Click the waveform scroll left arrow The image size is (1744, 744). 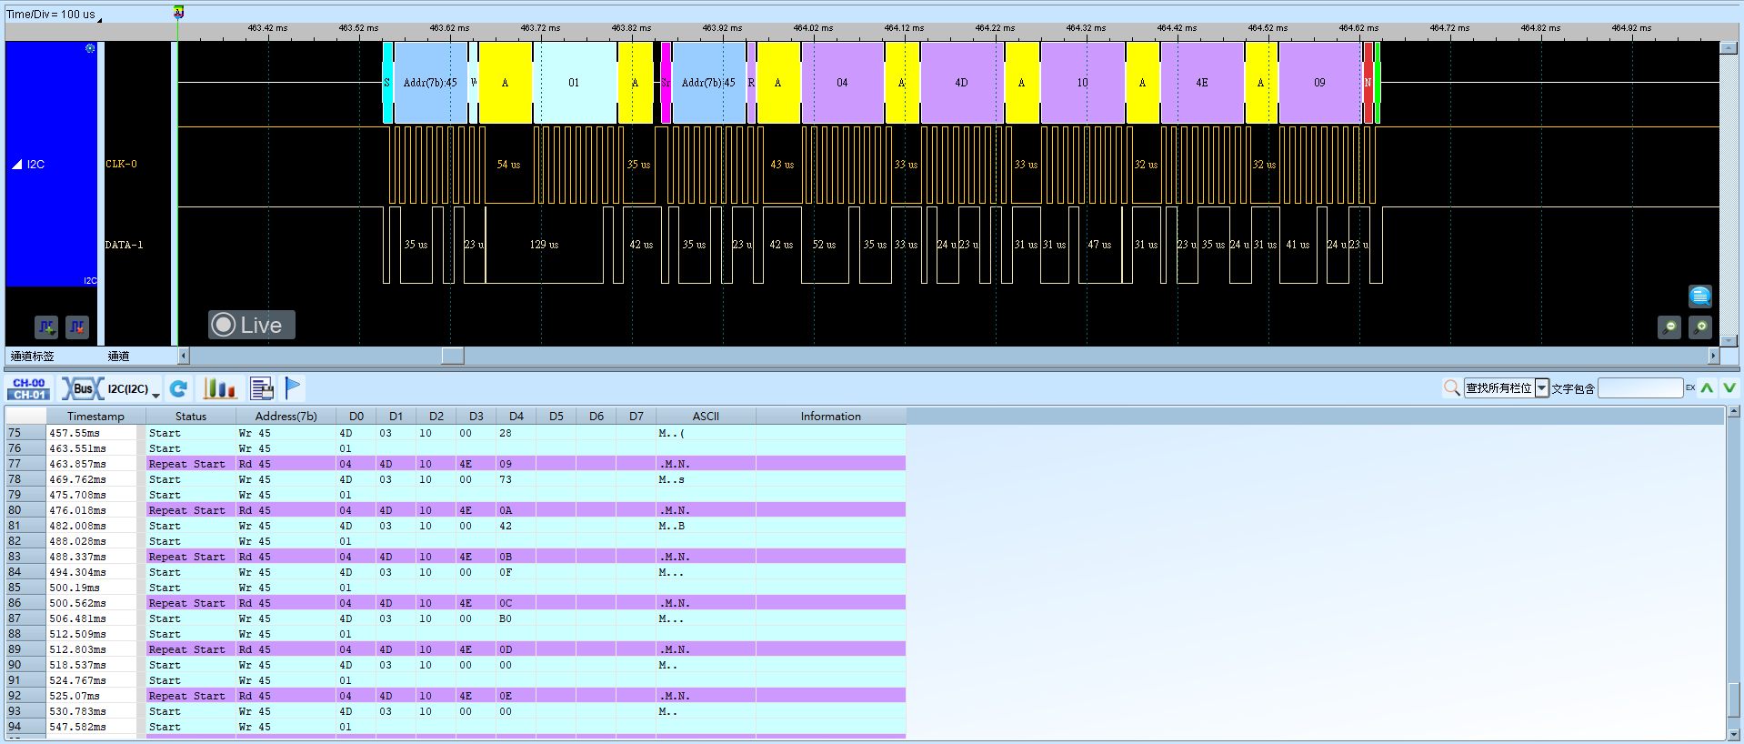[184, 356]
